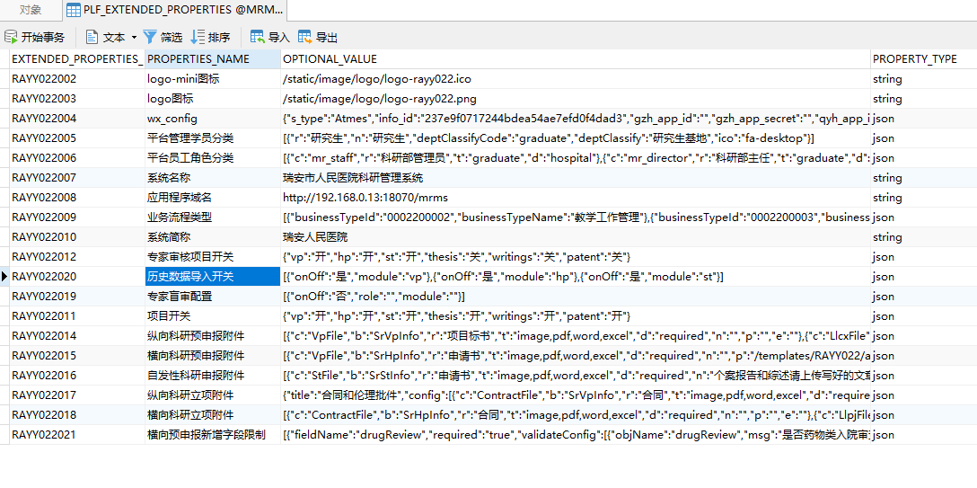Screen dimensions: 977x488
Task: Click the 纵向科研预申报附件 cell
Action: [213, 336]
